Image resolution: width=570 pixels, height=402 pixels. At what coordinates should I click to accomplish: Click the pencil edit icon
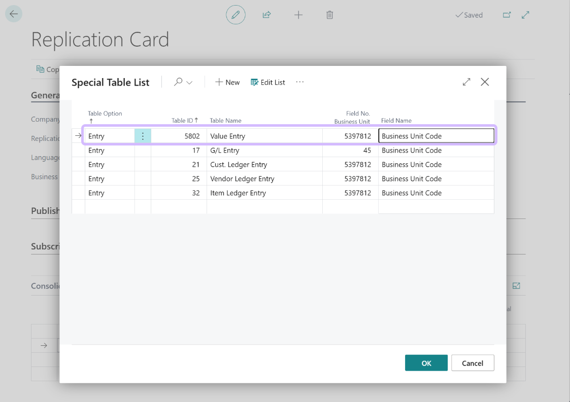click(x=236, y=15)
